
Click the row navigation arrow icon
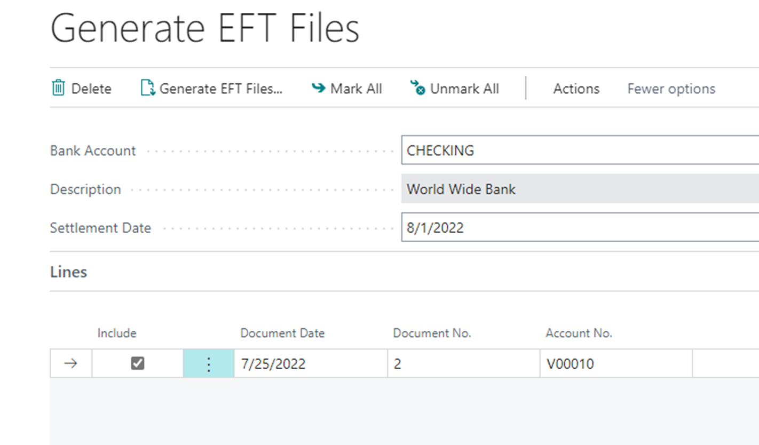point(70,363)
